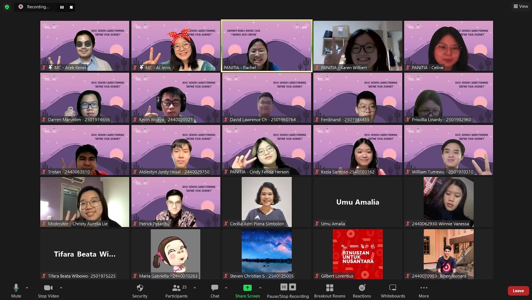The image size is (532, 300).
Task: Expand audio options arrow next to Mute
Action: (27, 288)
